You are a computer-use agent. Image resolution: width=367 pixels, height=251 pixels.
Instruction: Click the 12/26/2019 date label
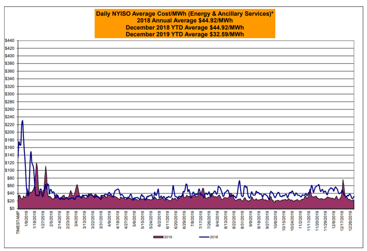pos(350,220)
